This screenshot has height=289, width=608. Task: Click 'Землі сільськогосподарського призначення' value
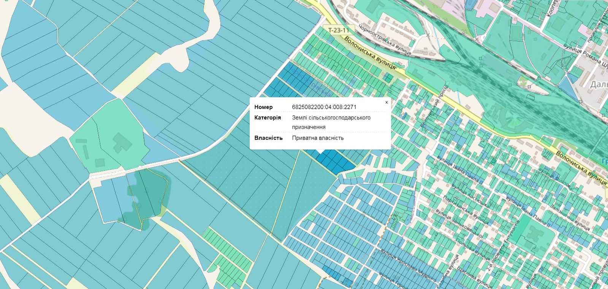(331, 122)
